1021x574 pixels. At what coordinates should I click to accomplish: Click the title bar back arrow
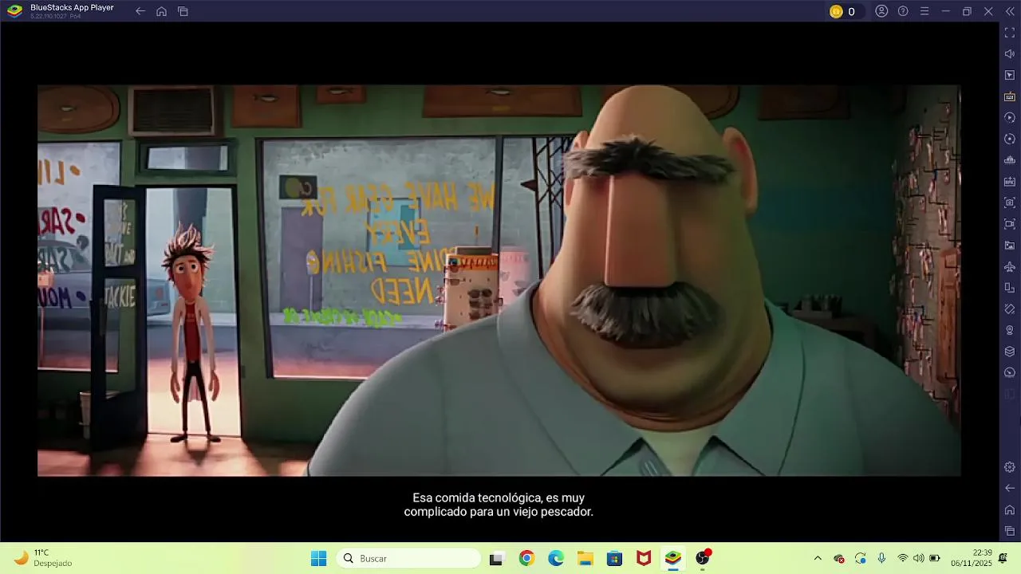(x=140, y=11)
